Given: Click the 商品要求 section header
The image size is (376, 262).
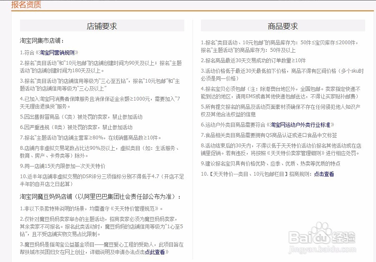Looking at the screenshot, I should click(283, 26).
